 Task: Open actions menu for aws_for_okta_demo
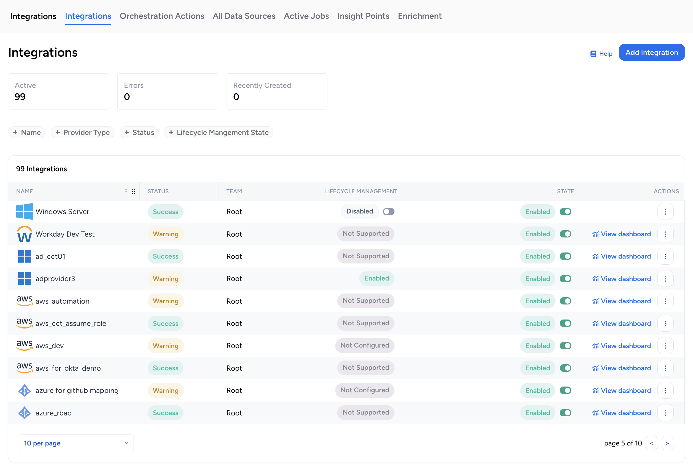(665, 368)
